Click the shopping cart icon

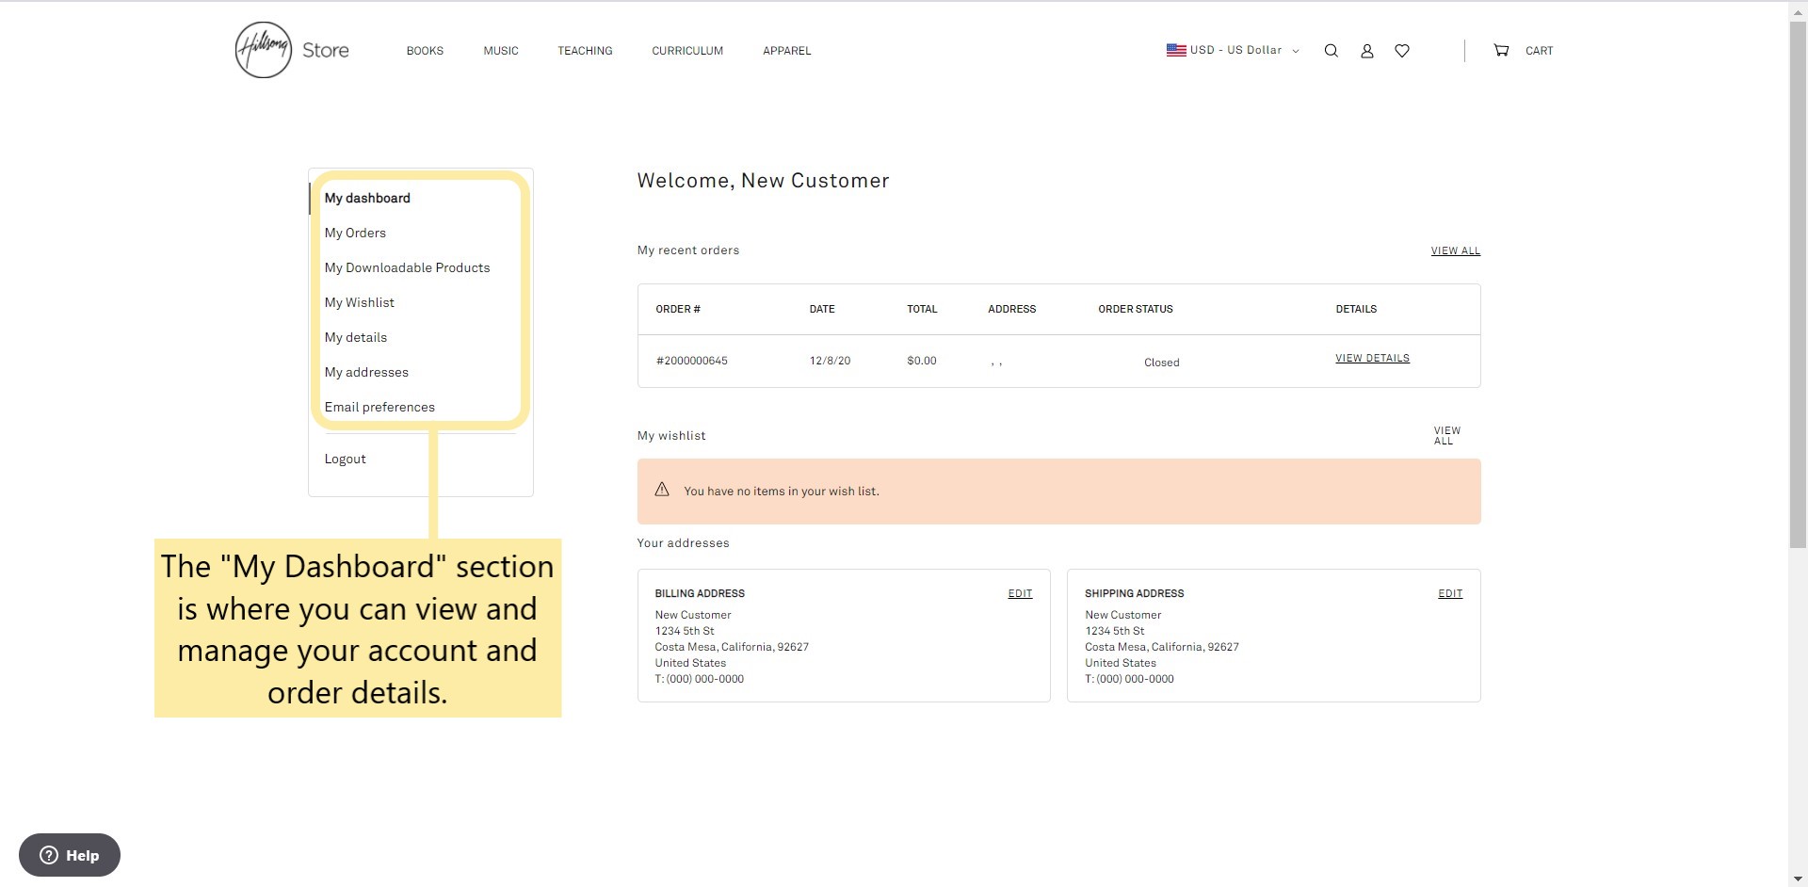point(1501,51)
